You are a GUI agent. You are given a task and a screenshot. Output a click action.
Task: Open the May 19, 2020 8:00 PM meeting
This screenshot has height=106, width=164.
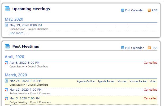tap(26, 25)
